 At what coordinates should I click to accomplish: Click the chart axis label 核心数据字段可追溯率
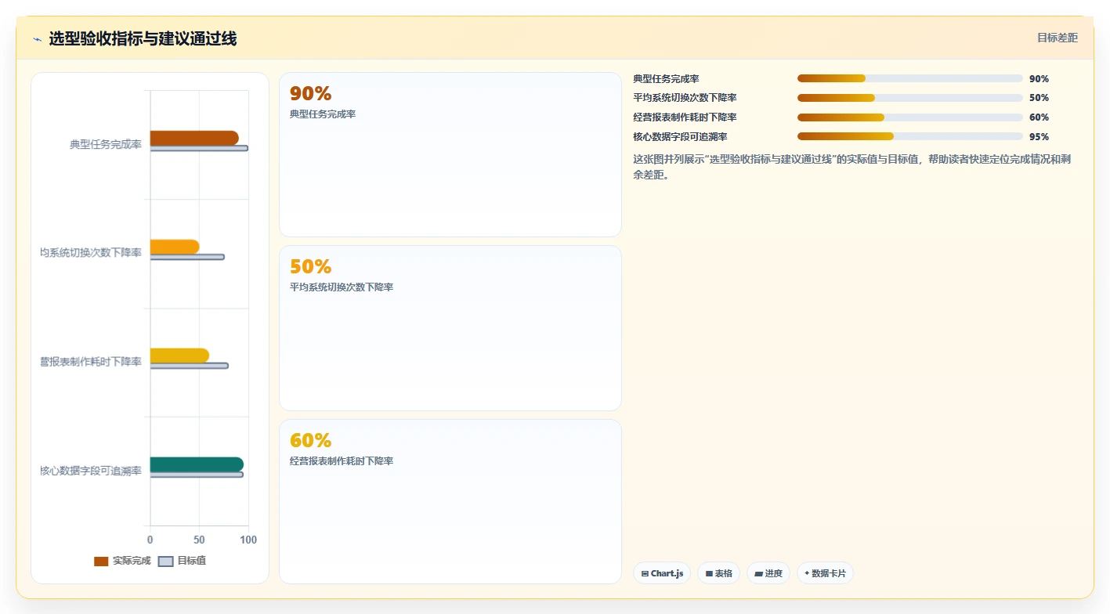pos(91,470)
